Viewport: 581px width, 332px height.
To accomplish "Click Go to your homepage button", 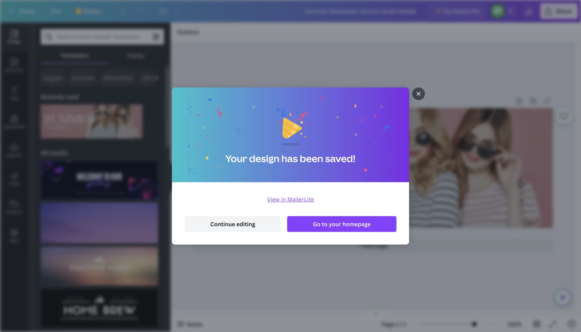I will click(x=341, y=224).
